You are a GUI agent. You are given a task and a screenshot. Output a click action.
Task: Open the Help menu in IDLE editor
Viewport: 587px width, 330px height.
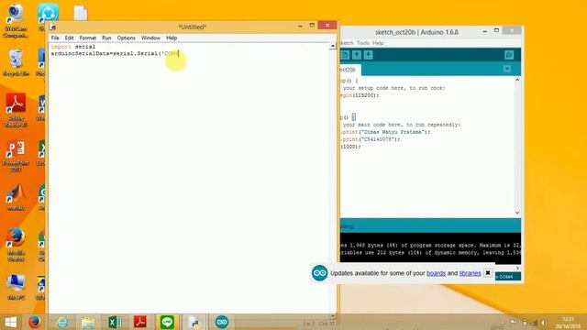[172, 38]
